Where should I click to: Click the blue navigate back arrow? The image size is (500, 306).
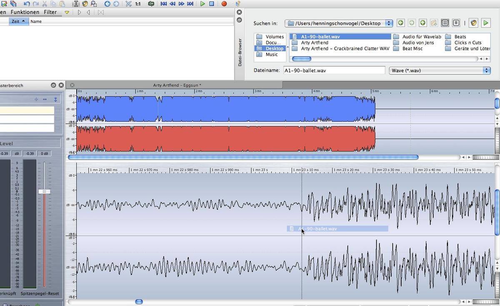click(107, 4)
